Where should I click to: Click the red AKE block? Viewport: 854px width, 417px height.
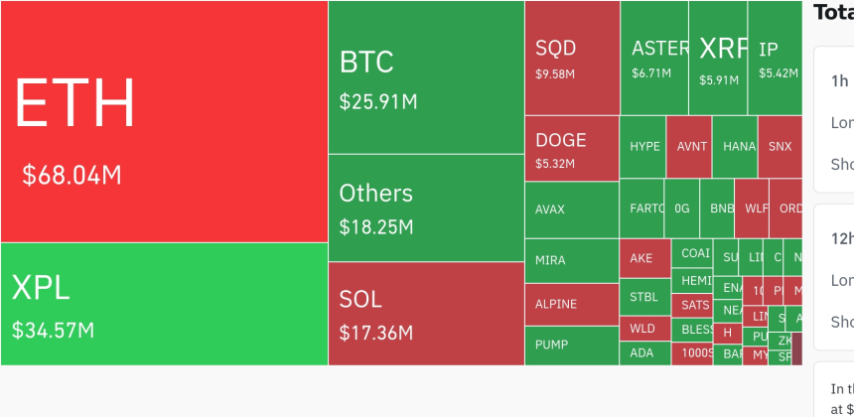point(644,258)
